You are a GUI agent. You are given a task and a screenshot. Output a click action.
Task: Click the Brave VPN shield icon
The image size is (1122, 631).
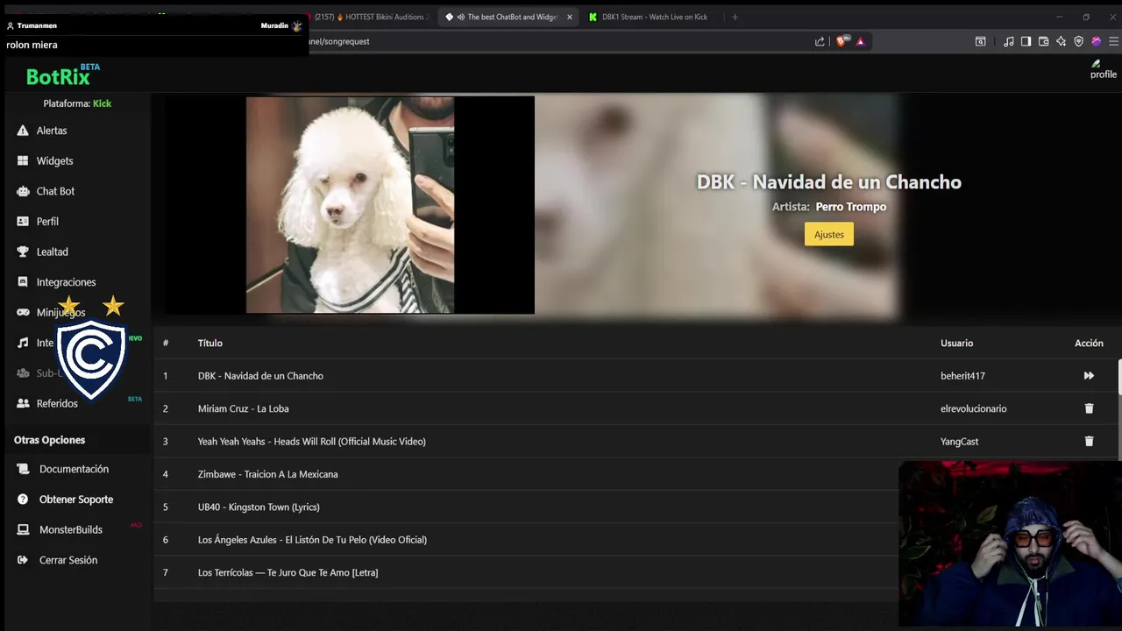(x=1078, y=41)
